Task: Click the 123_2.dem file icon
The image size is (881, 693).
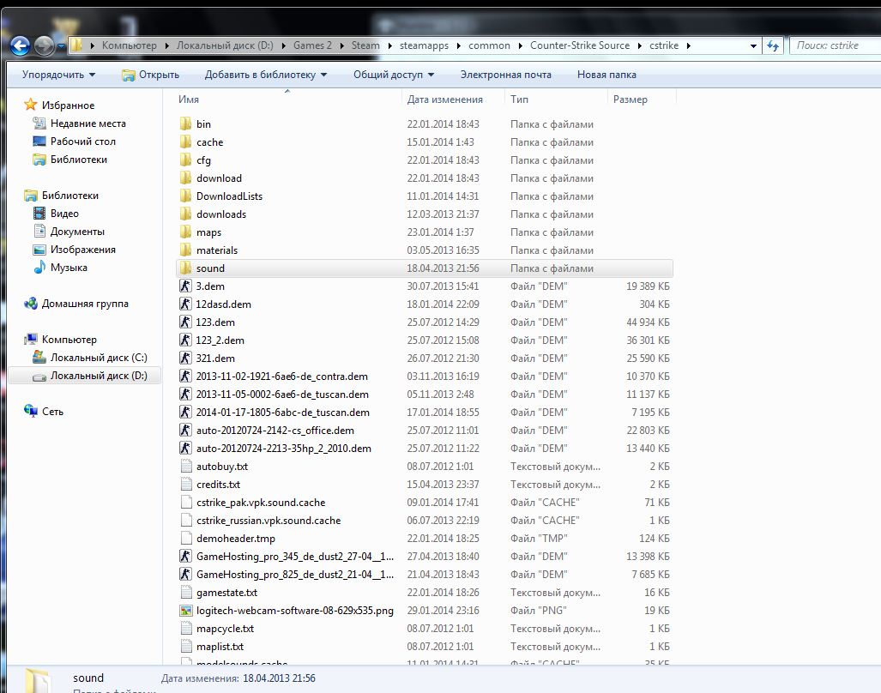Action: tap(185, 340)
